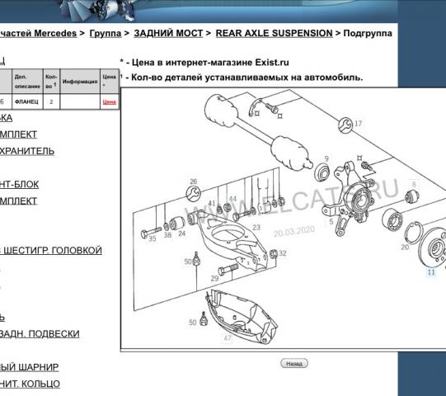Open the НТ-БЛОК parts link

click(x=19, y=185)
